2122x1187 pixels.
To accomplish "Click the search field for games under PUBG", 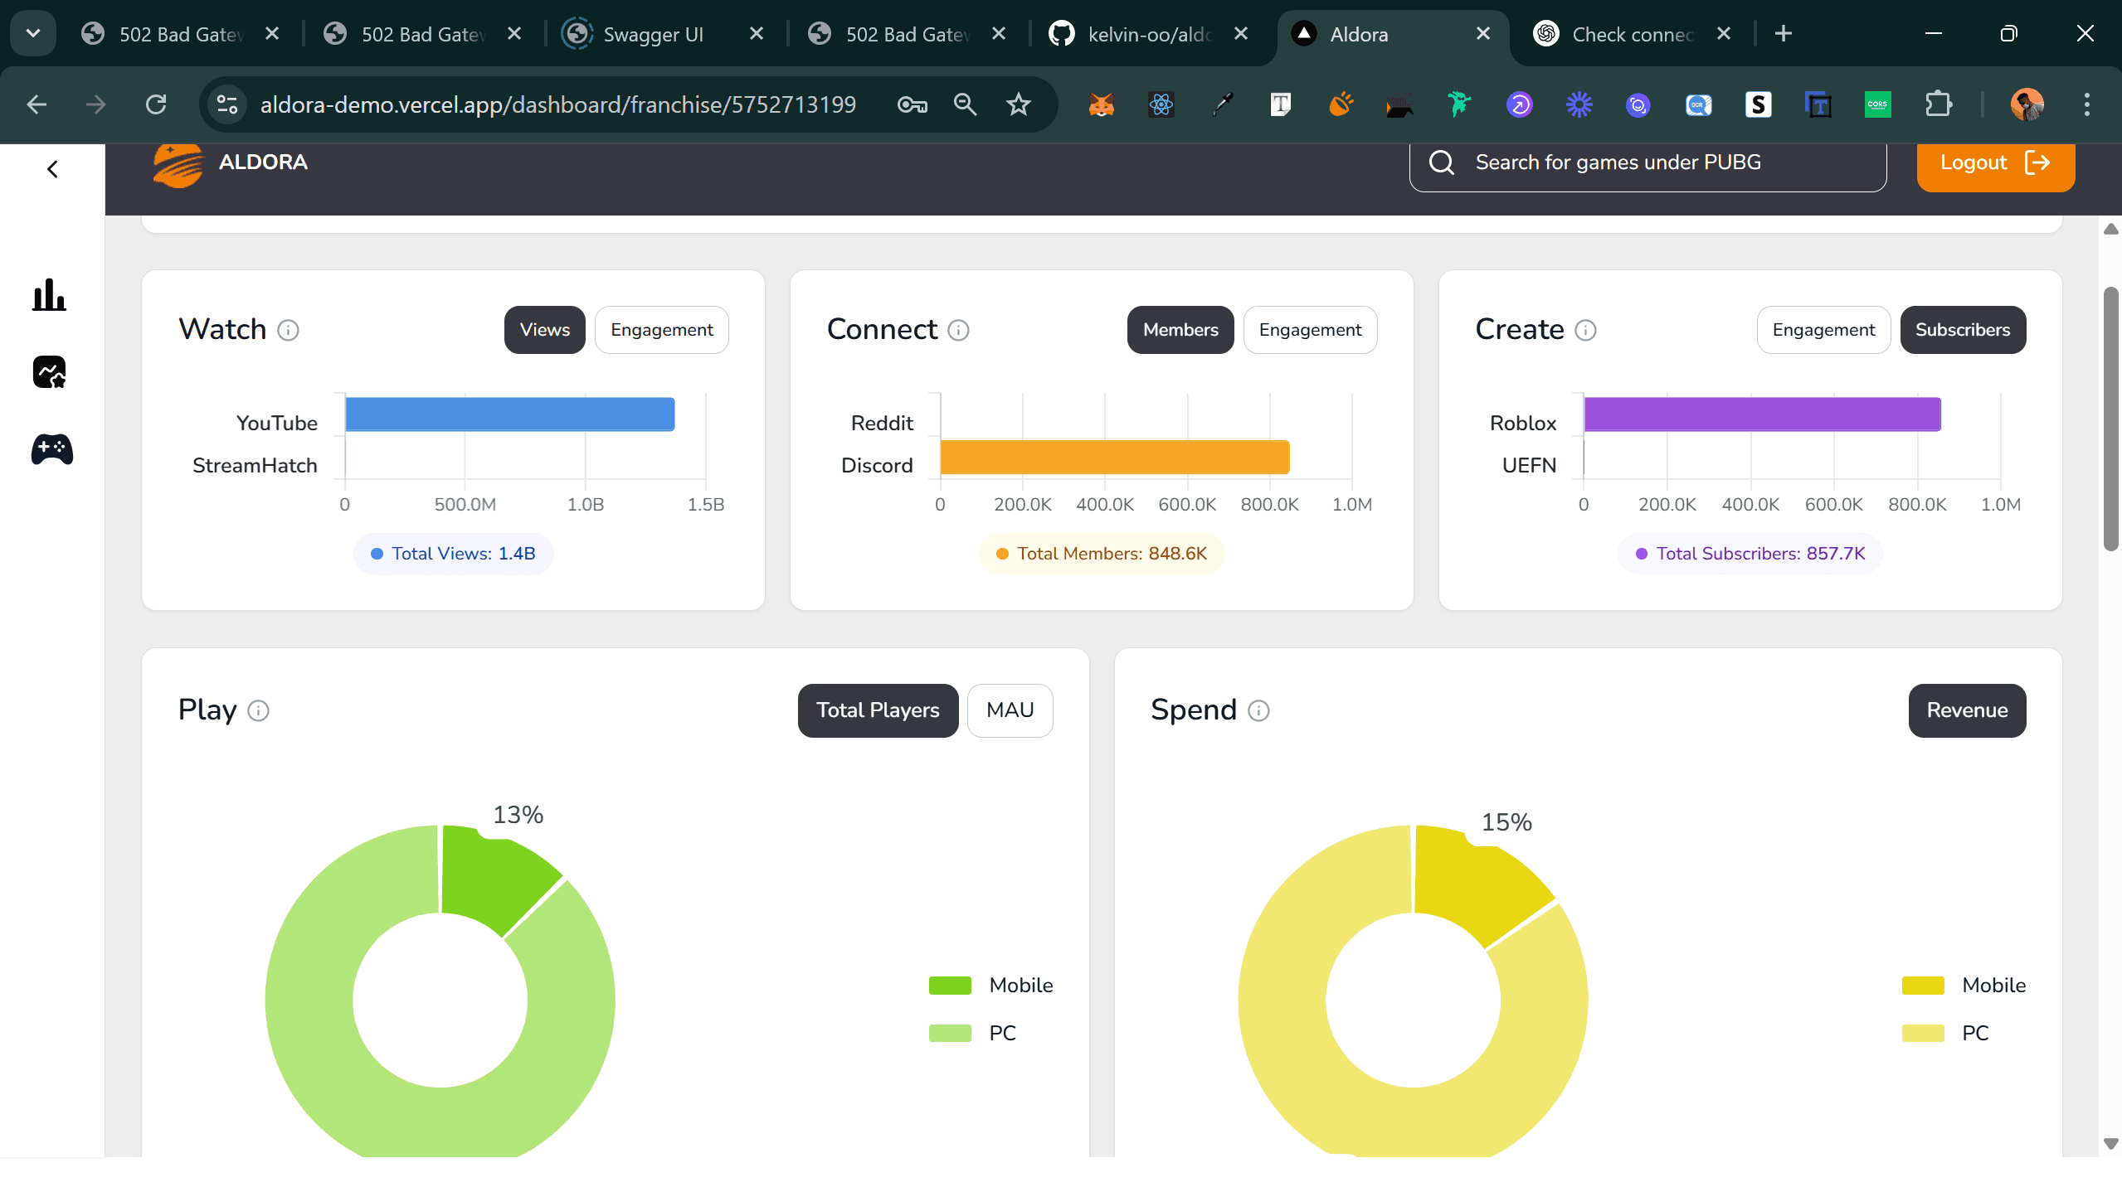I will coord(1648,162).
